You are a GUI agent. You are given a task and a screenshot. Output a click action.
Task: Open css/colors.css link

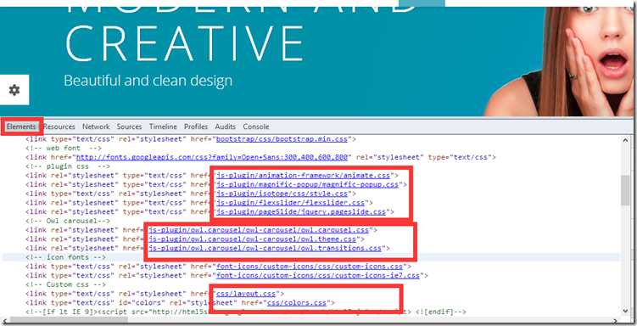pyautogui.click(x=297, y=302)
